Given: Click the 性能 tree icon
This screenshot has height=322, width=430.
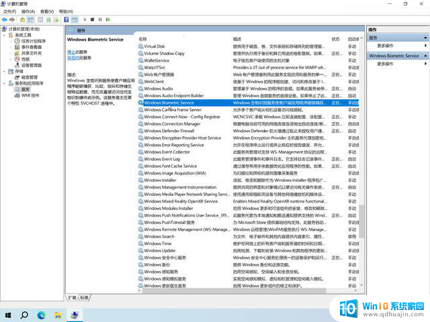Looking at the screenshot, I should 17,59.
